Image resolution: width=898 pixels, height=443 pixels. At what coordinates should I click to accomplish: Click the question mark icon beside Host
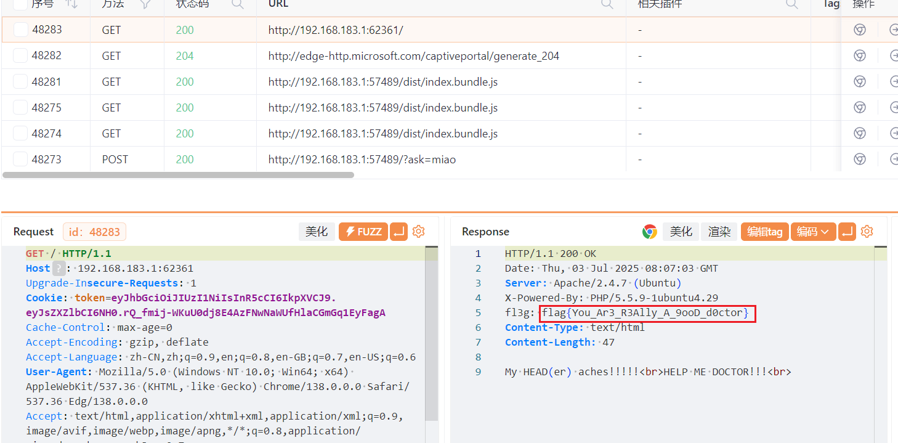[59, 268]
